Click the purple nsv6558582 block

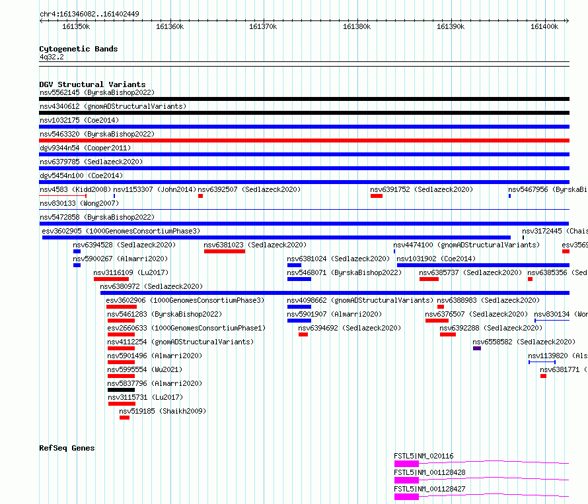[x=477, y=348]
